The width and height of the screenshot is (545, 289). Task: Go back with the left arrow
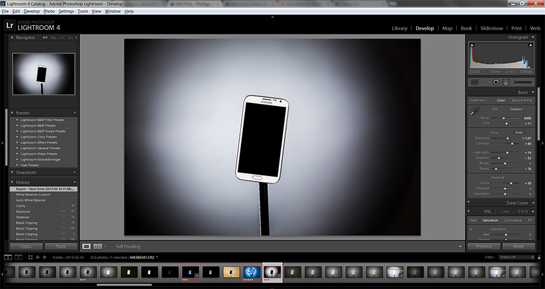[38, 257]
